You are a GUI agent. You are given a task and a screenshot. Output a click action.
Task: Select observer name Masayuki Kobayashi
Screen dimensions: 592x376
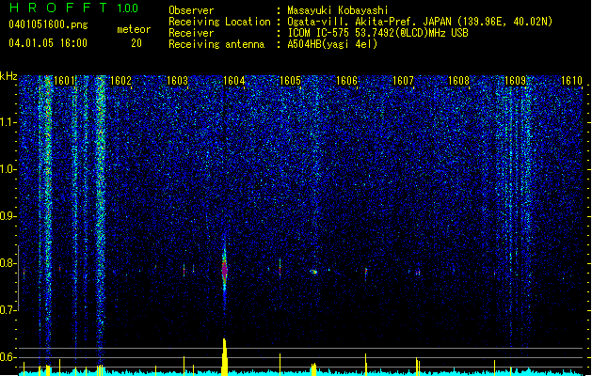click(338, 10)
